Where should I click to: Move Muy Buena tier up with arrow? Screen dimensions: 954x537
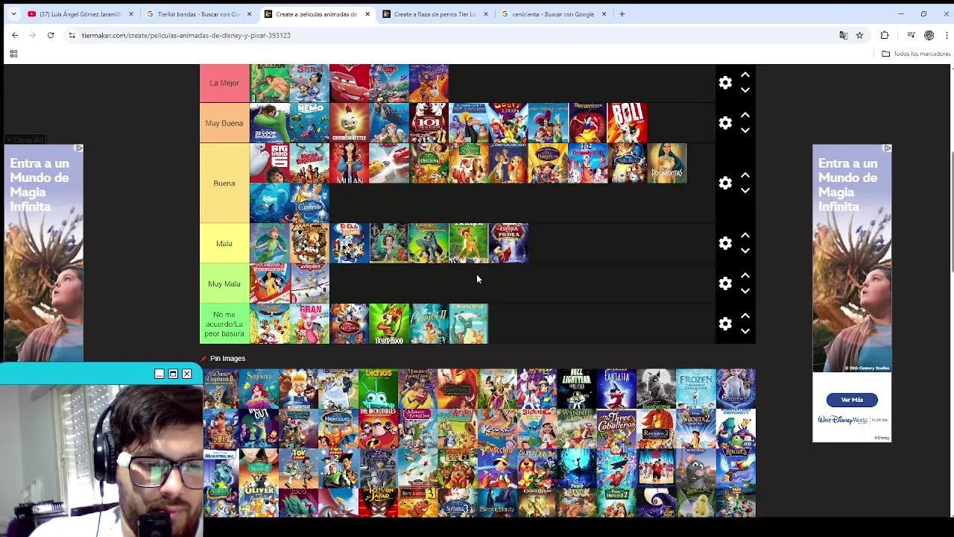[x=745, y=116]
